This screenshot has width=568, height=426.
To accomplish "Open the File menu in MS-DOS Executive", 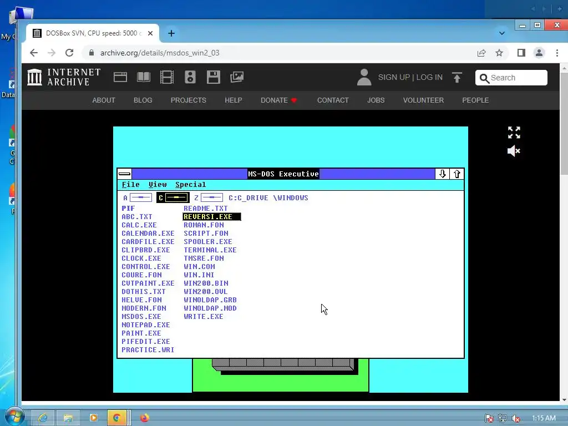I will point(130,185).
